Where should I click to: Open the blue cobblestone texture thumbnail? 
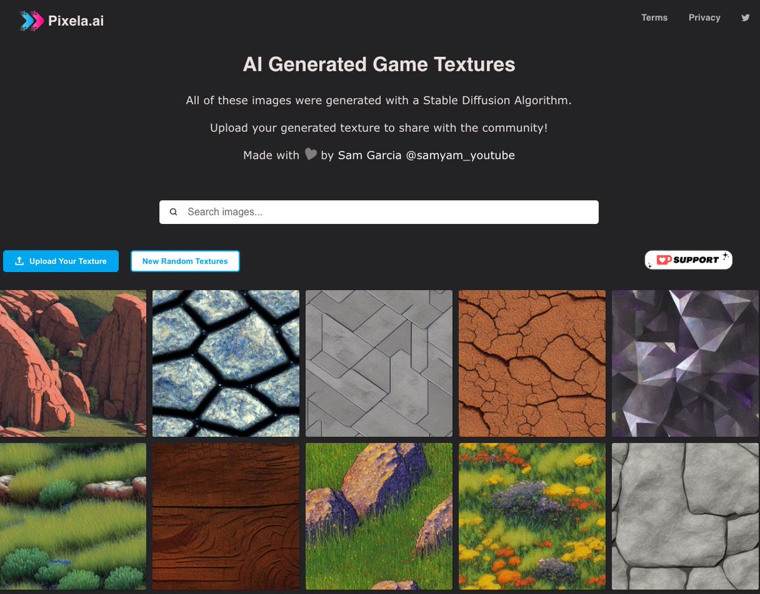click(x=226, y=364)
